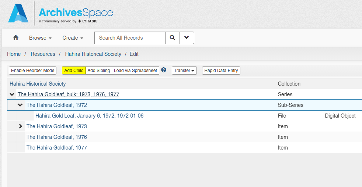The height and width of the screenshot is (187, 362).
Task: Click the Sub-Series level label
Action: tap(290, 105)
